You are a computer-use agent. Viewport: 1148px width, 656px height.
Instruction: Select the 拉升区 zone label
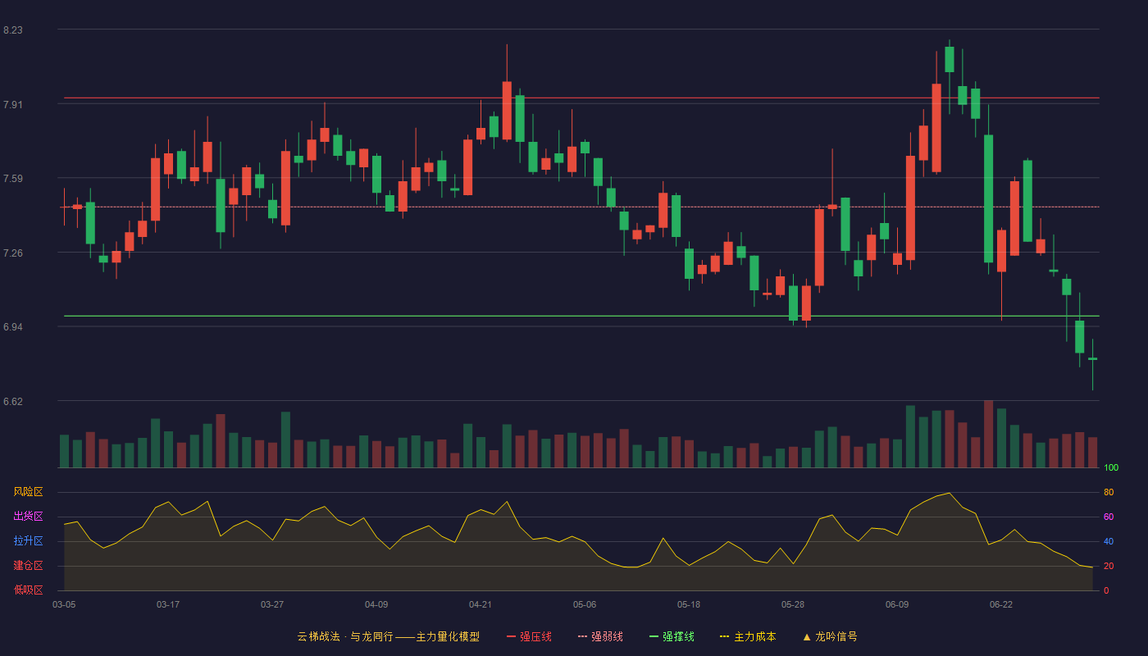pos(29,541)
